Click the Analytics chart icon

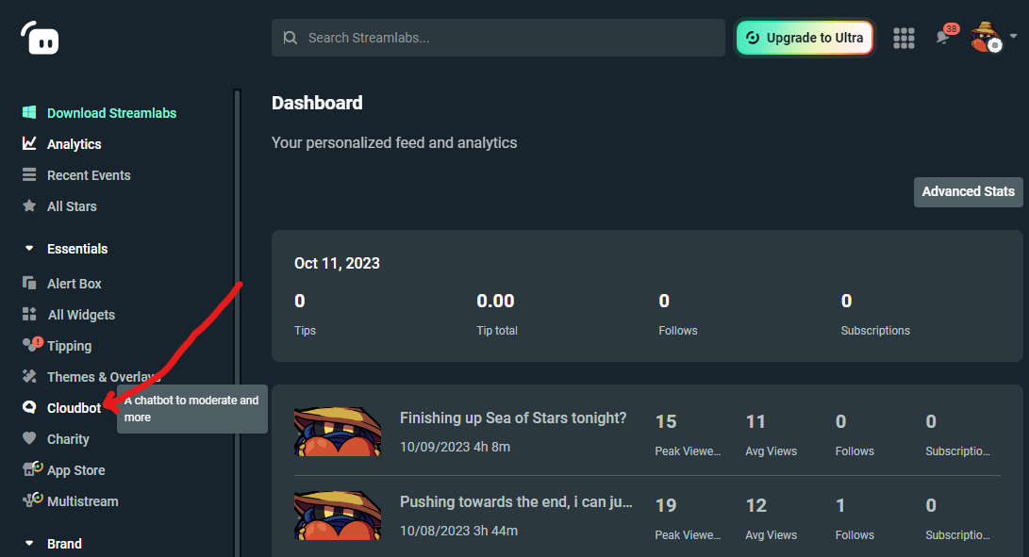(29, 143)
